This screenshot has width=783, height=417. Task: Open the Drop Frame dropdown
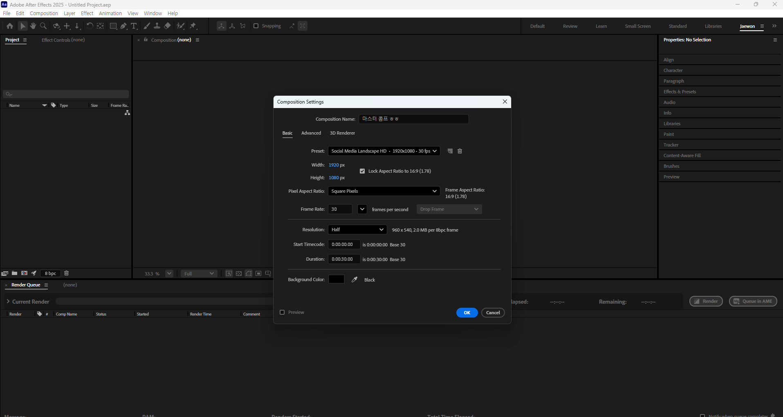(449, 209)
